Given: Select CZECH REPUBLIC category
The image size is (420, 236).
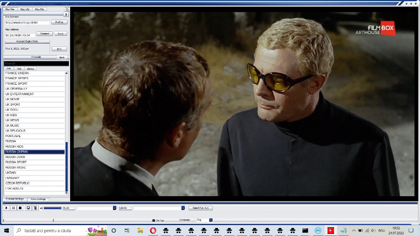Looking at the screenshot, I should click(x=34, y=183).
